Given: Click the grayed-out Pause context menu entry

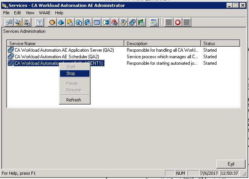Looking at the screenshot, I should (75, 83).
